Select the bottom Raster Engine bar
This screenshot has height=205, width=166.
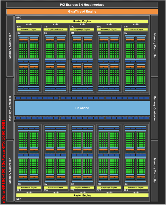pos(82,195)
